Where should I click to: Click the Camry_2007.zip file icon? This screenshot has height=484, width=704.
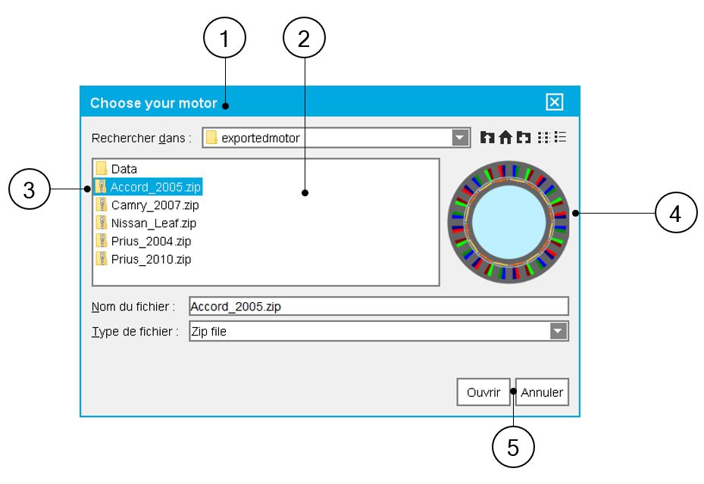(x=102, y=205)
